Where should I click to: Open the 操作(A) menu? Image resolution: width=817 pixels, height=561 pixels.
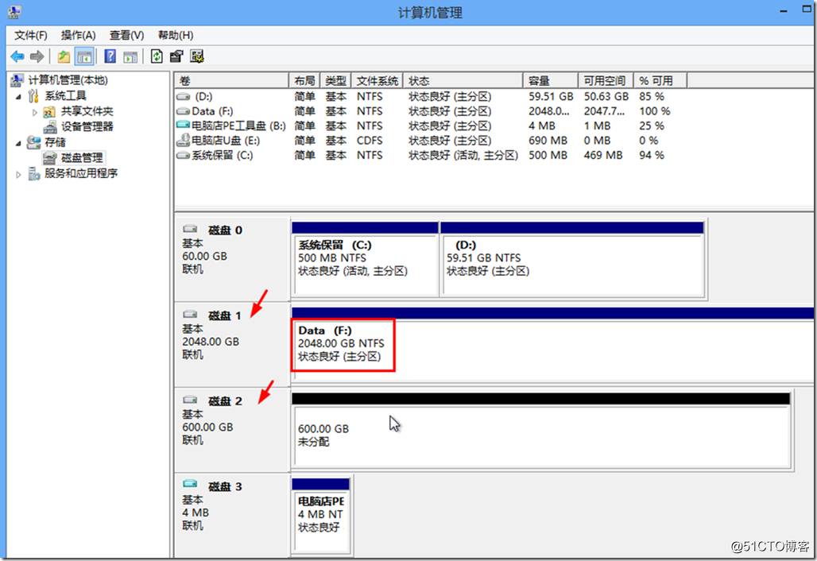[78, 35]
